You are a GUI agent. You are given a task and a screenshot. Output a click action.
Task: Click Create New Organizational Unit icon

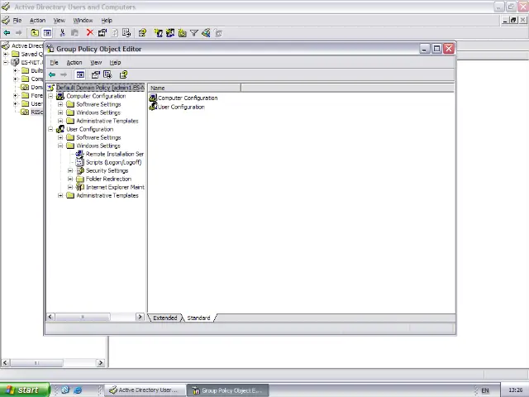[x=182, y=33]
